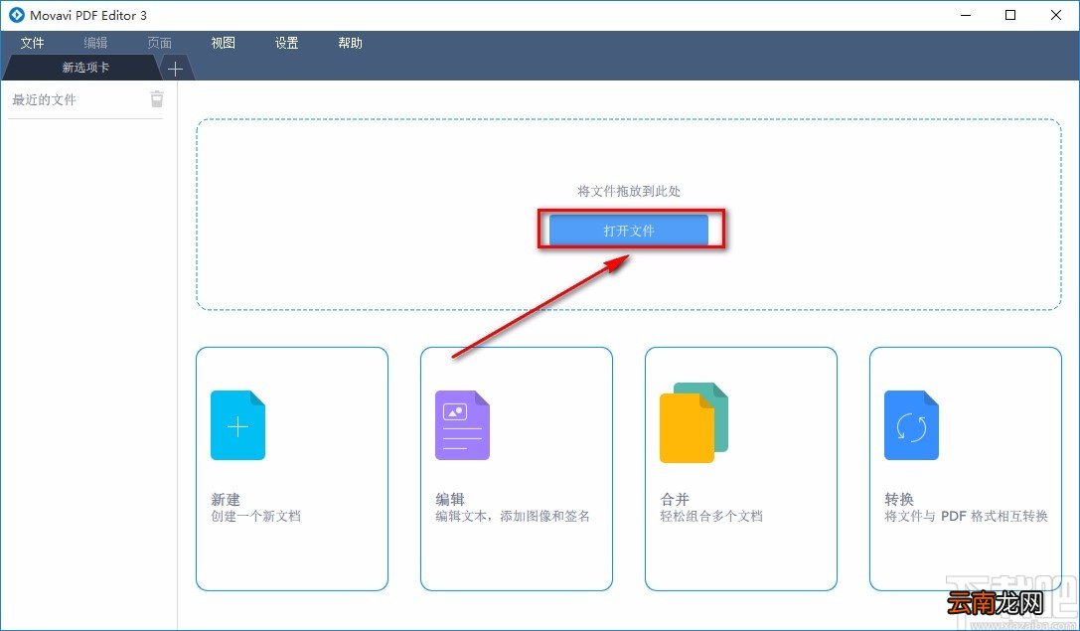Click the 将文件拖放到此处 drop text
1080x631 pixels.
pos(629,192)
